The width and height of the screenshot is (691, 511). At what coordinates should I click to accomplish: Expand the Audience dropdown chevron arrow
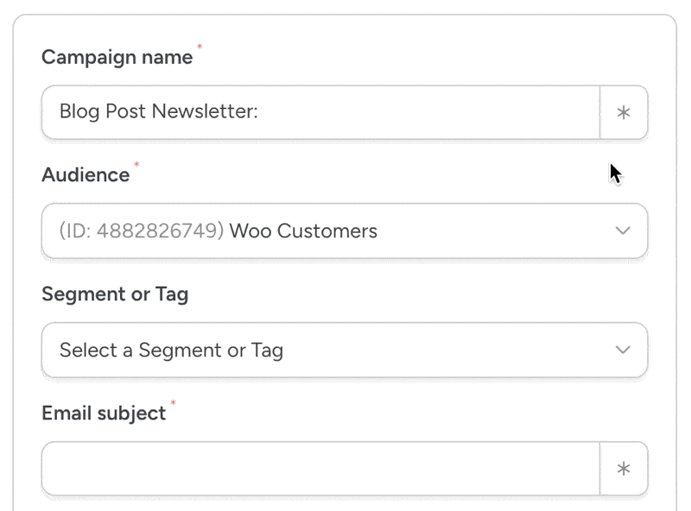point(623,230)
